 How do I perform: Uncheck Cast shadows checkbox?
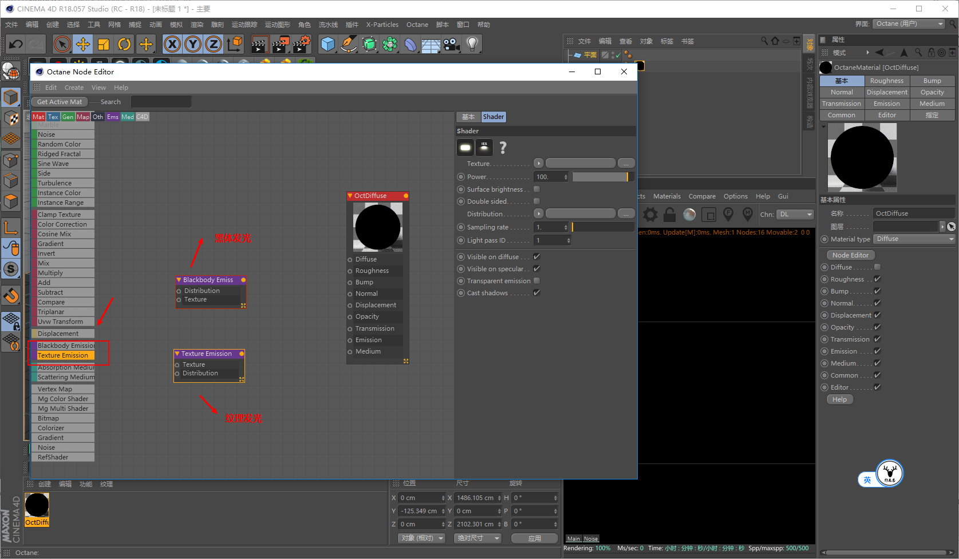click(536, 293)
